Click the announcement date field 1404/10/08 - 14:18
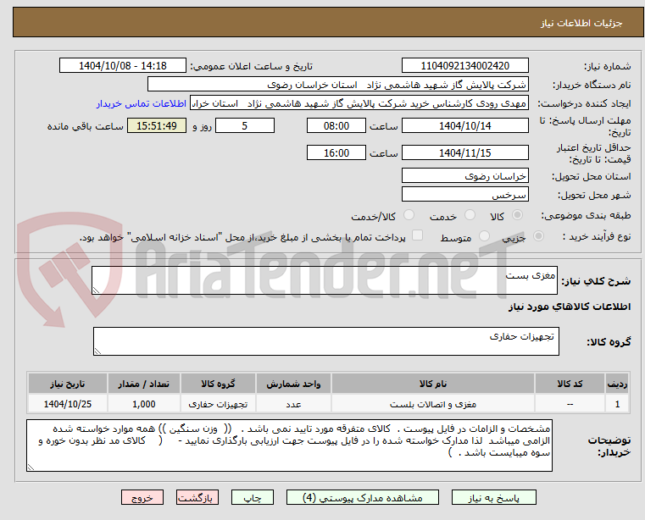This screenshot has height=520, width=645. [x=123, y=66]
